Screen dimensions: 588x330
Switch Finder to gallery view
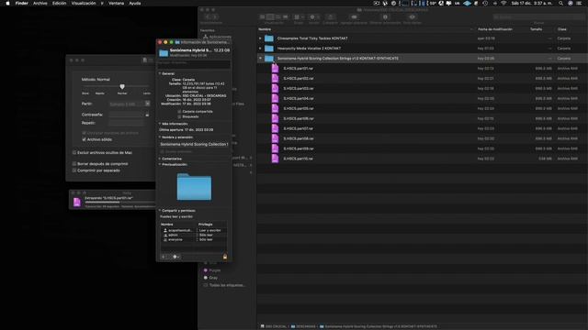point(286,17)
